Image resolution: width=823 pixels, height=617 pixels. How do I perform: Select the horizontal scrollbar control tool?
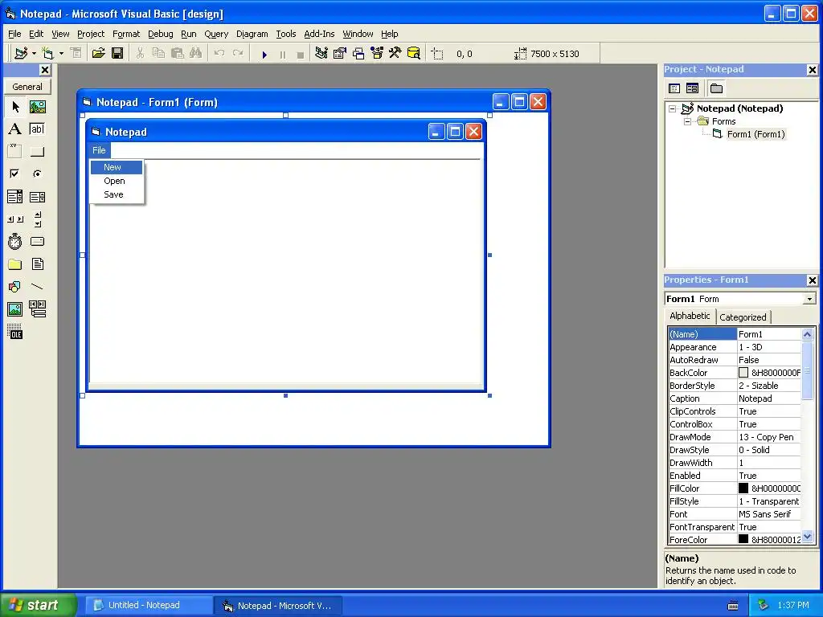(x=15, y=219)
